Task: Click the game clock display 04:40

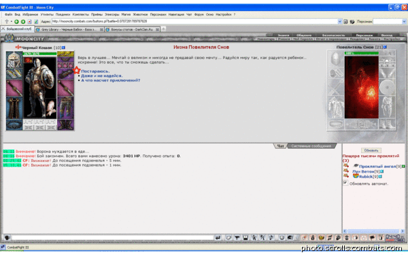Action: 392,237
